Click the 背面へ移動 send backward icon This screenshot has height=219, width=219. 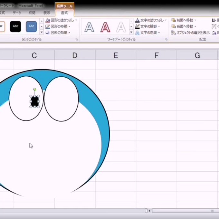click(174, 26)
